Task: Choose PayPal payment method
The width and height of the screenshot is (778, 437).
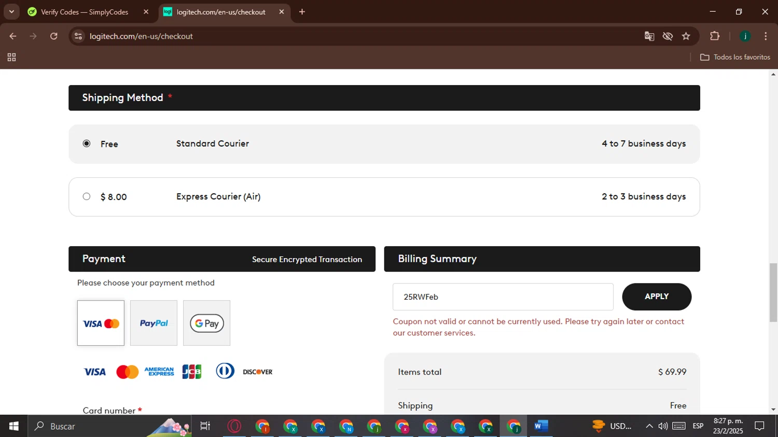Action: 154,323
